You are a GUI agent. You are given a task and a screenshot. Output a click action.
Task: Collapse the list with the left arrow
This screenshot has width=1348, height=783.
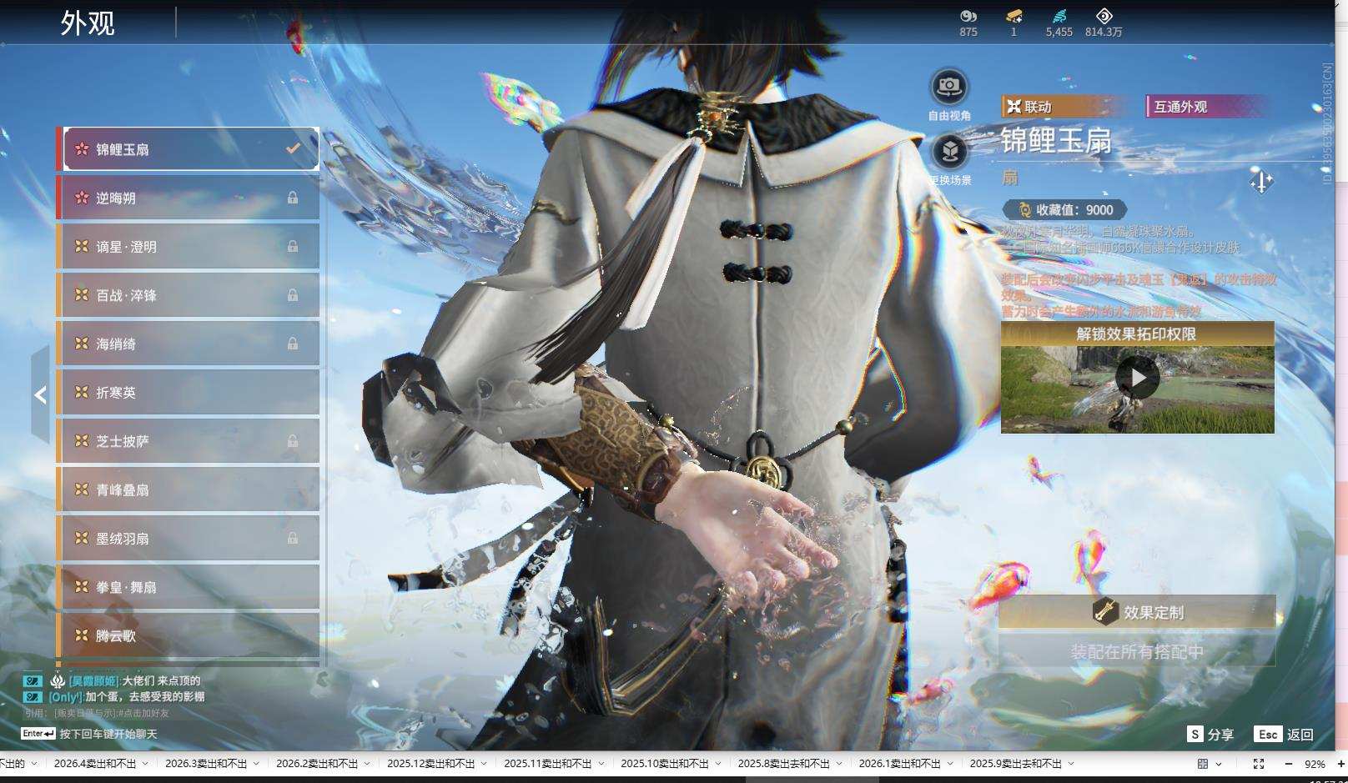[x=40, y=394]
